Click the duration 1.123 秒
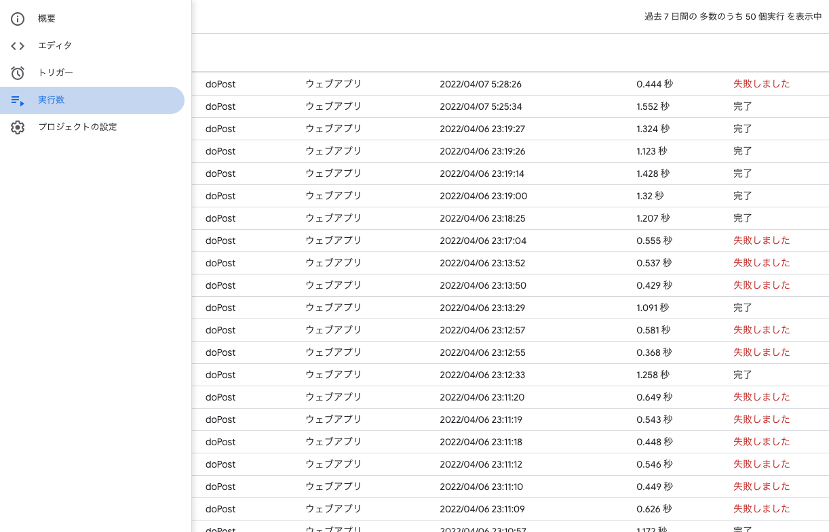 (x=652, y=151)
